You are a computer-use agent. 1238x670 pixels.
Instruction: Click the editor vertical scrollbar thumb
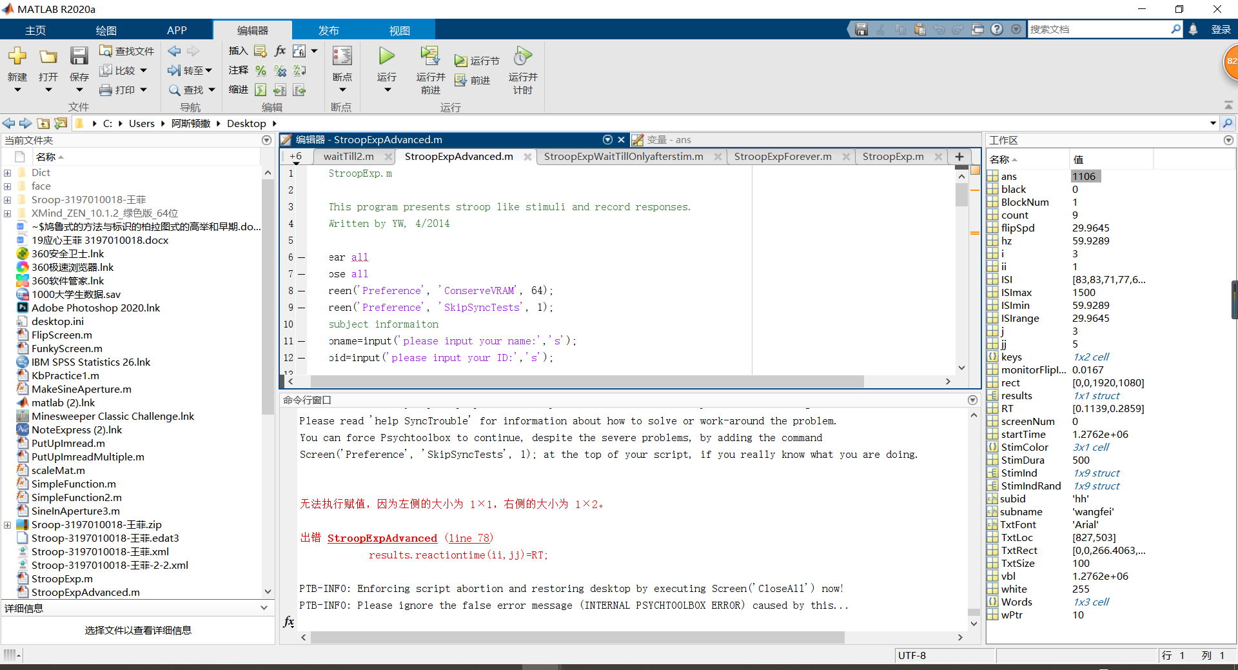click(x=961, y=194)
